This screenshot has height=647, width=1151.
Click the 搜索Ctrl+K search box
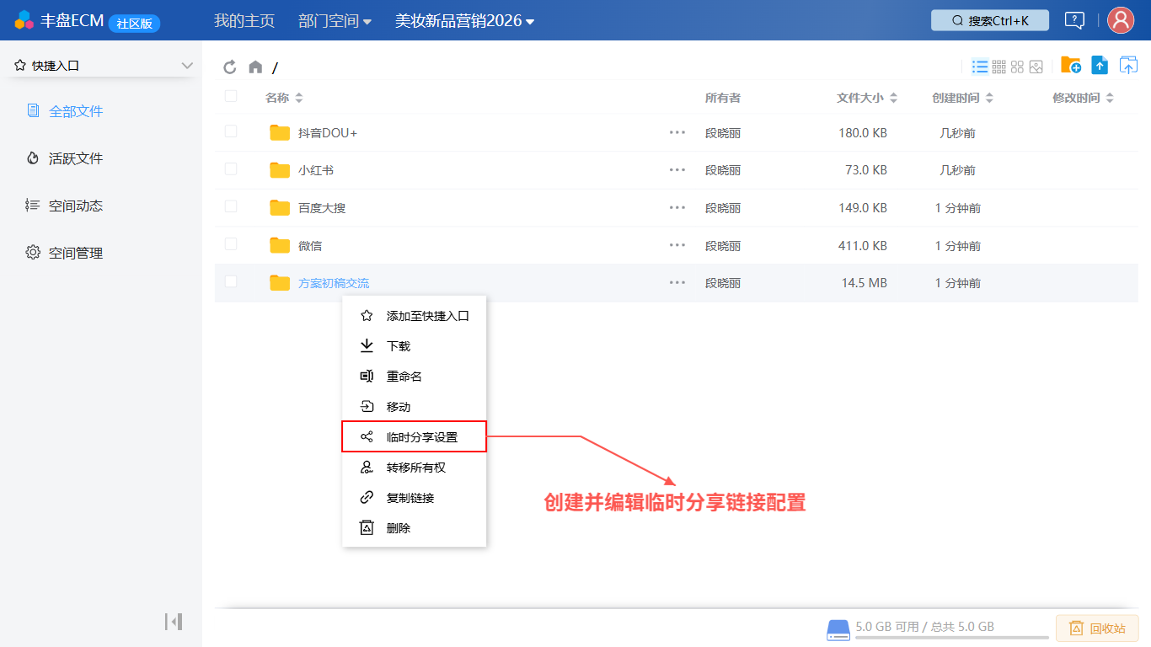[x=990, y=20]
